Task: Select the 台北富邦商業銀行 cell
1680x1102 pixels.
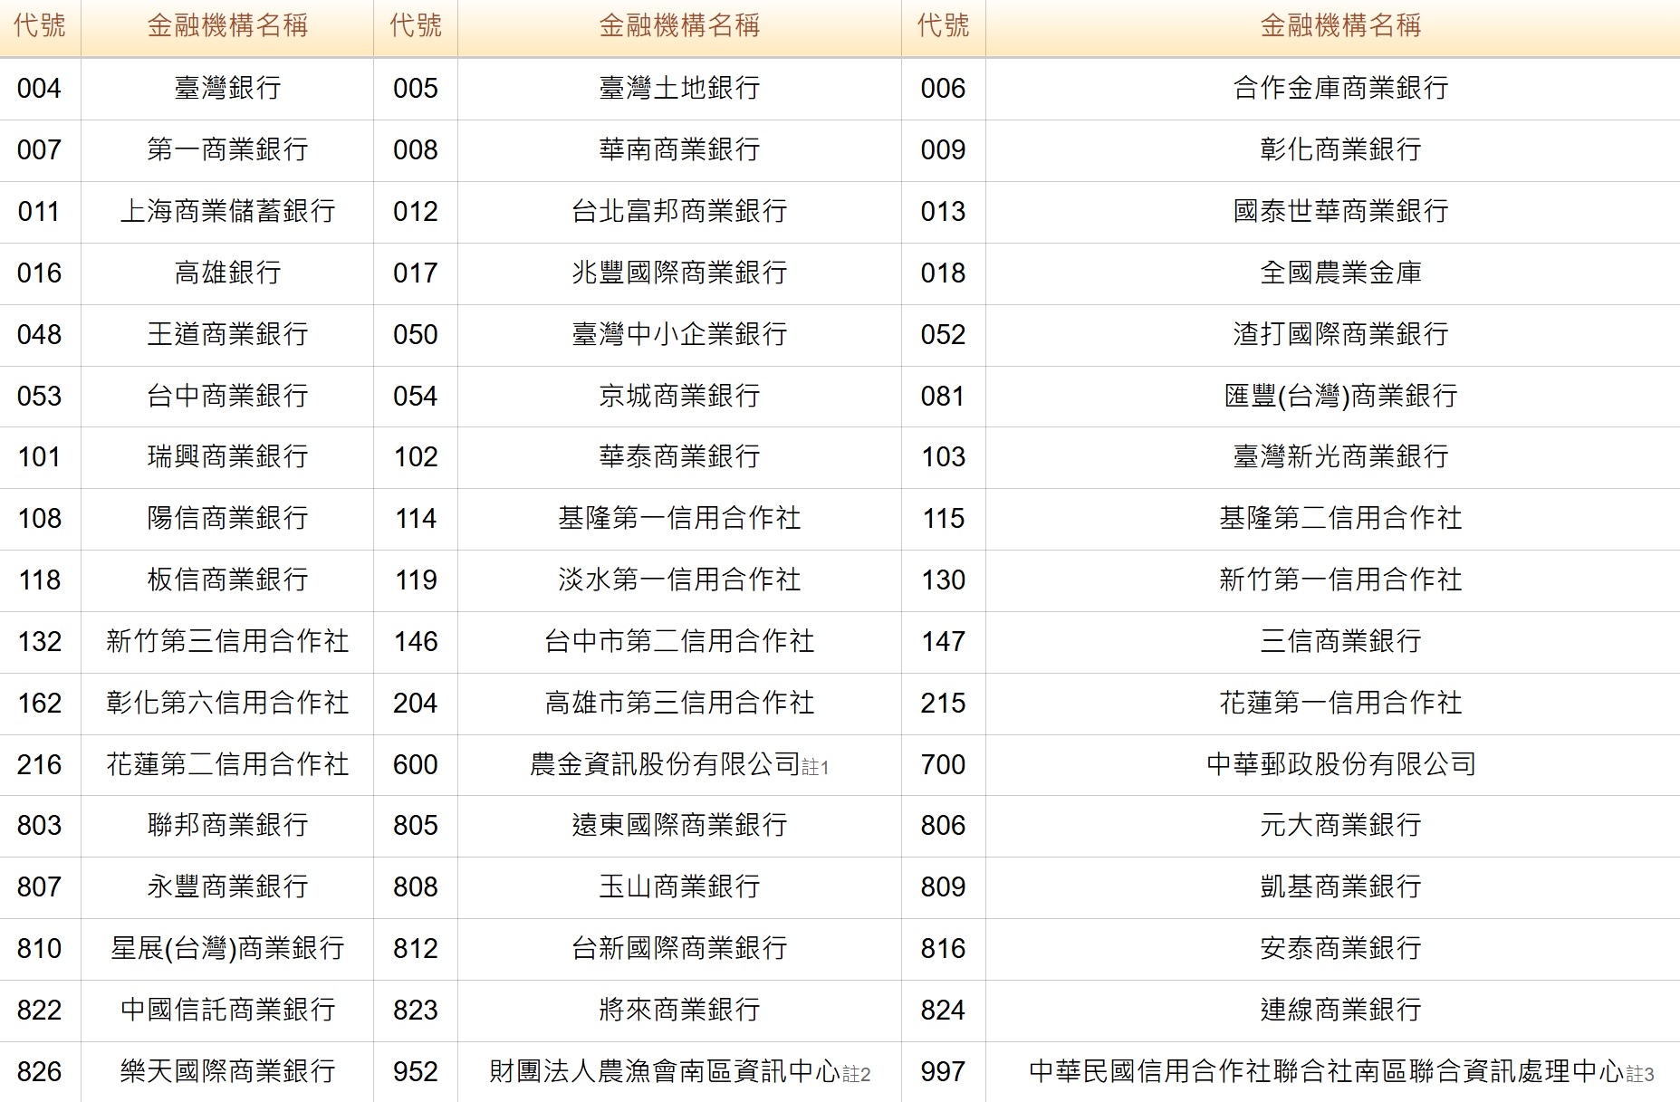Action: click(x=679, y=212)
